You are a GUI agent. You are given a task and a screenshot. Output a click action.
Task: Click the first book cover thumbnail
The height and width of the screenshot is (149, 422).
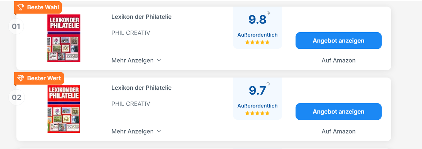[x=64, y=38]
